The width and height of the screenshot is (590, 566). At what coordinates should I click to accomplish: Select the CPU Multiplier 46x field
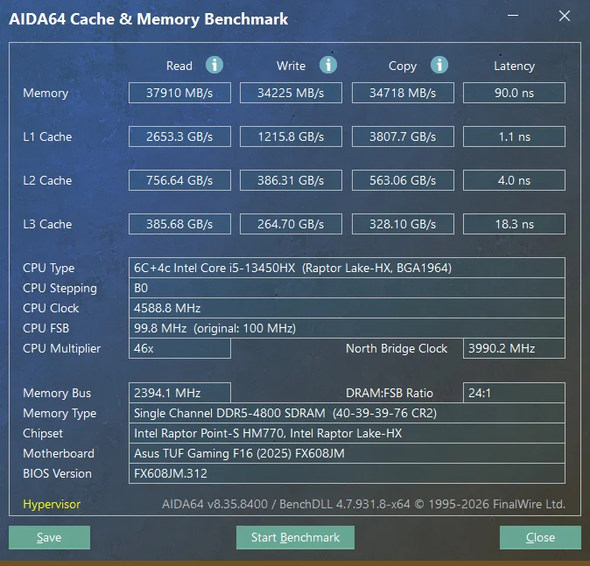[179, 348]
